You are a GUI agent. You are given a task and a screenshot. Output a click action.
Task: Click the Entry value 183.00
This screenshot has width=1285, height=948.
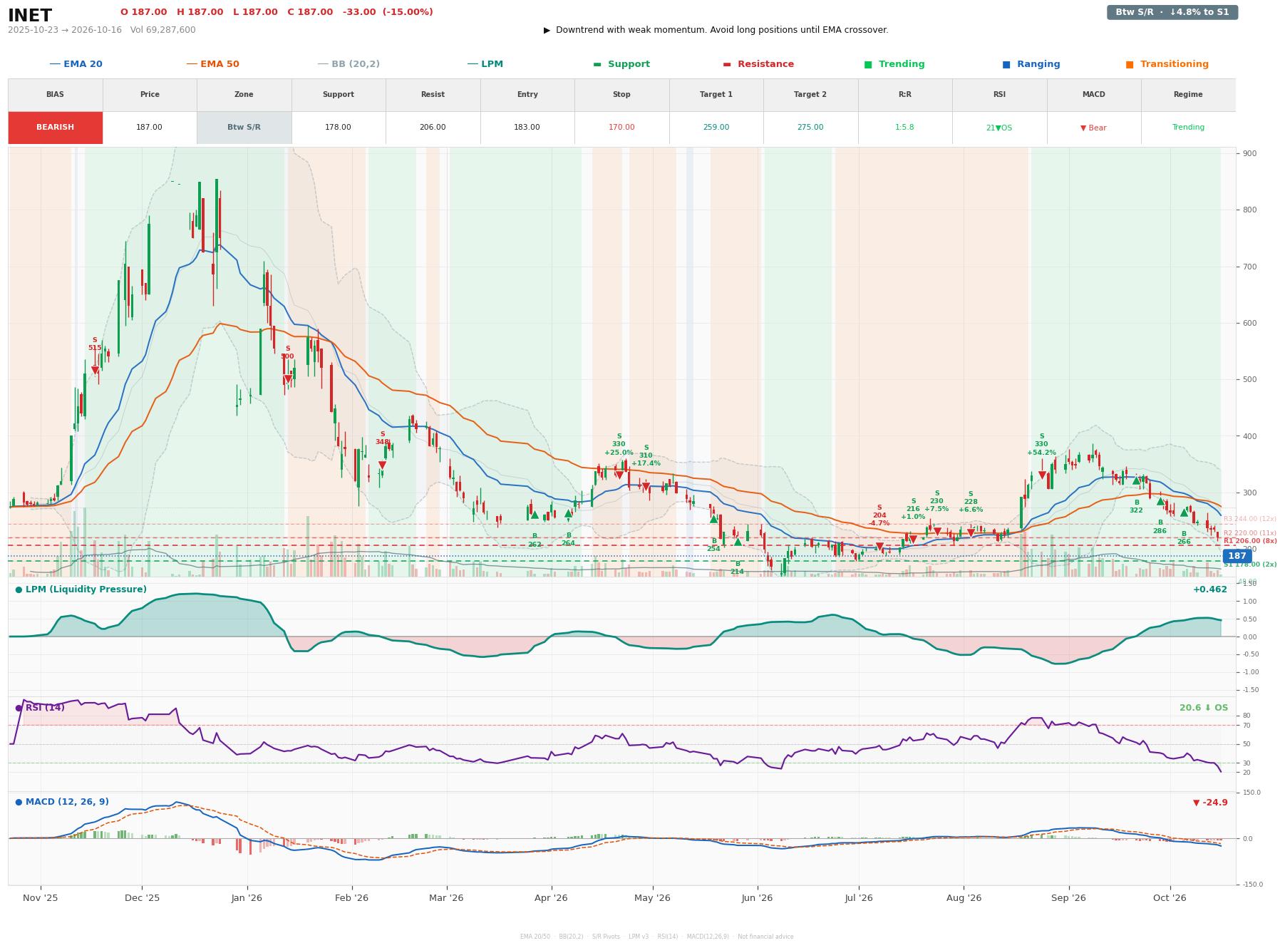[527, 128]
